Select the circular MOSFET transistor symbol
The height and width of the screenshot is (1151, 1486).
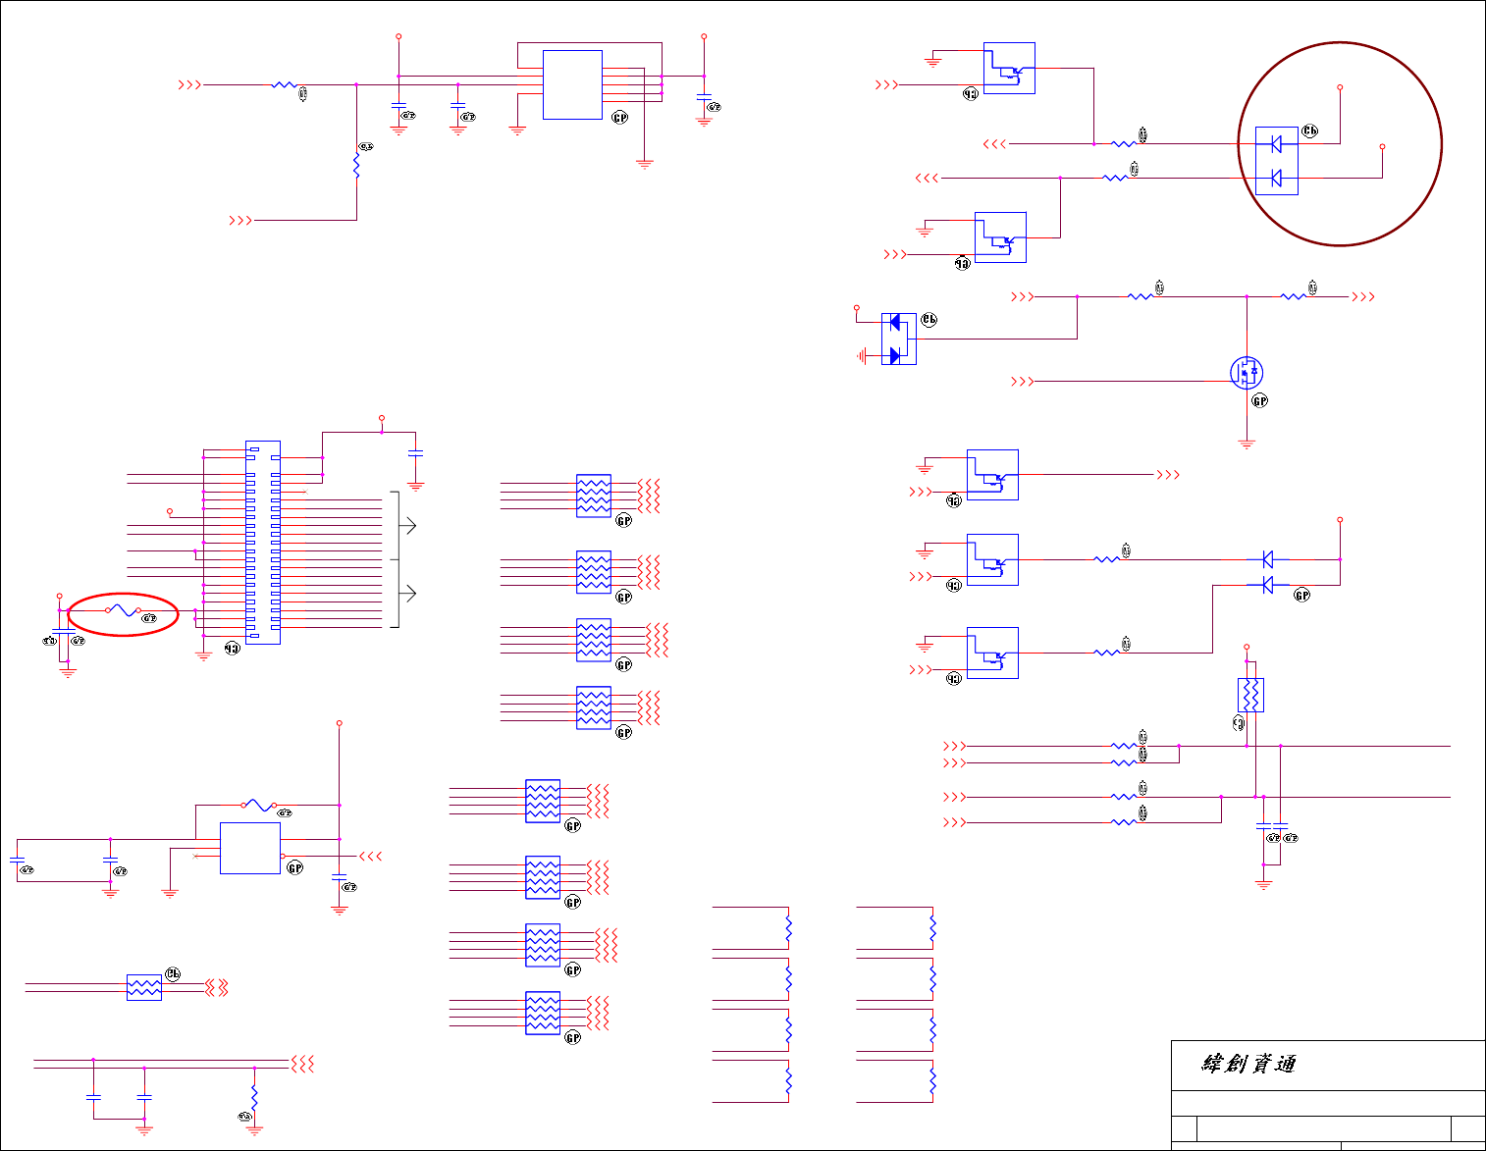[1247, 373]
